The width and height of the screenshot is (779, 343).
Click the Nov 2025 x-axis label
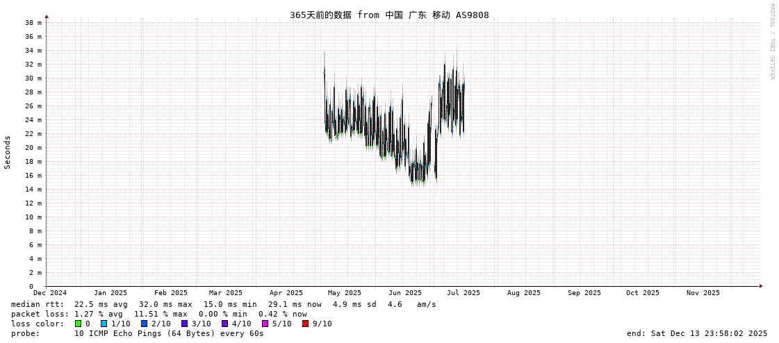tap(703, 293)
